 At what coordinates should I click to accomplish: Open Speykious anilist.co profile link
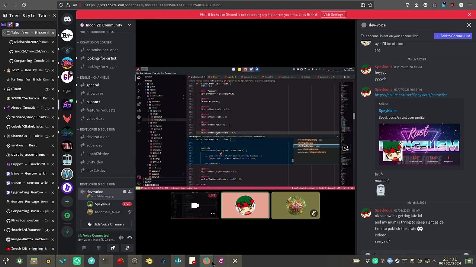[411, 95]
